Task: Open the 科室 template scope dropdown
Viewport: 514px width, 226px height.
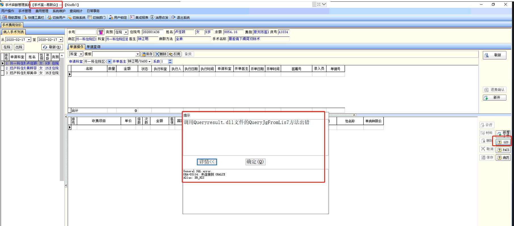Action: [x=81, y=54]
